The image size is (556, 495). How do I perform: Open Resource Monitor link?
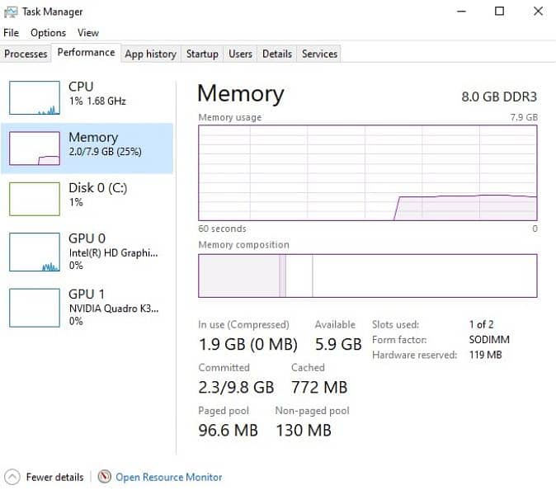pyautogui.click(x=168, y=477)
